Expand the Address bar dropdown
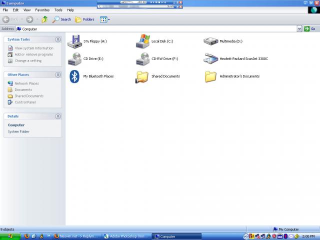This screenshot has height=240, width=320. pyautogui.click(x=299, y=29)
